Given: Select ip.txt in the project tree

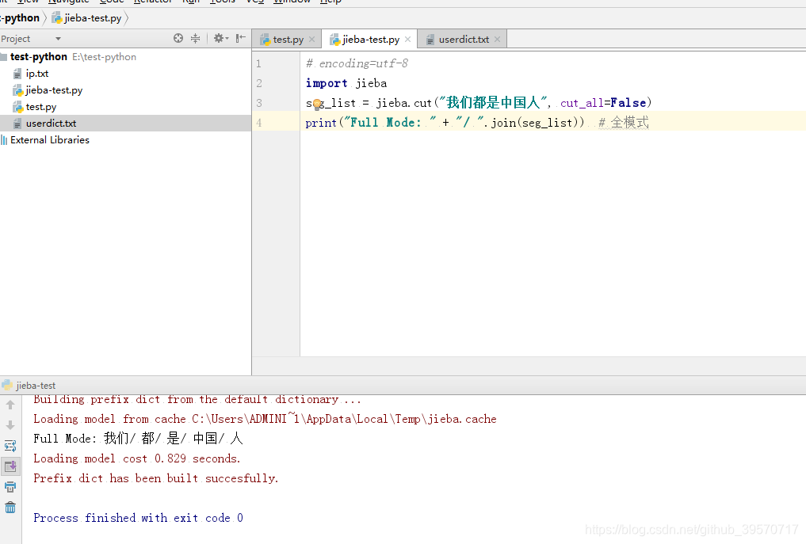Looking at the screenshot, I should pos(37,74).
